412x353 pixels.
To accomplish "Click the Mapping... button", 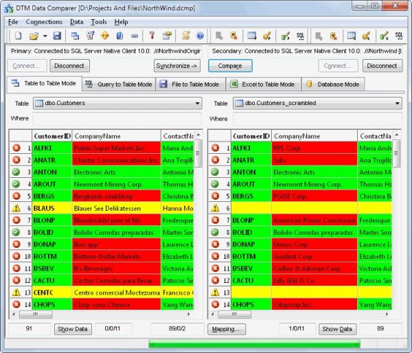I will pyautogui.click(x=225, y=329).
